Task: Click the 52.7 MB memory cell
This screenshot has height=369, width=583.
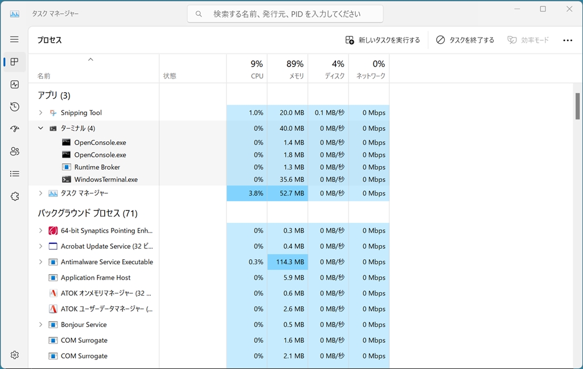Action: click(x=288, y=193)
